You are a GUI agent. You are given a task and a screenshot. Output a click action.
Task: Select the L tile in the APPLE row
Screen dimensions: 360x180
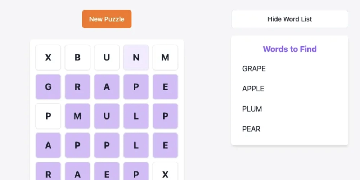[x=136, y=145]
